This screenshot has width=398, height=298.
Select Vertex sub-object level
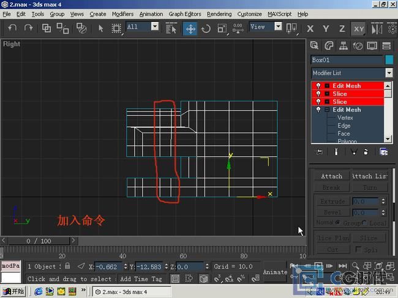click(x=345, y=118)
